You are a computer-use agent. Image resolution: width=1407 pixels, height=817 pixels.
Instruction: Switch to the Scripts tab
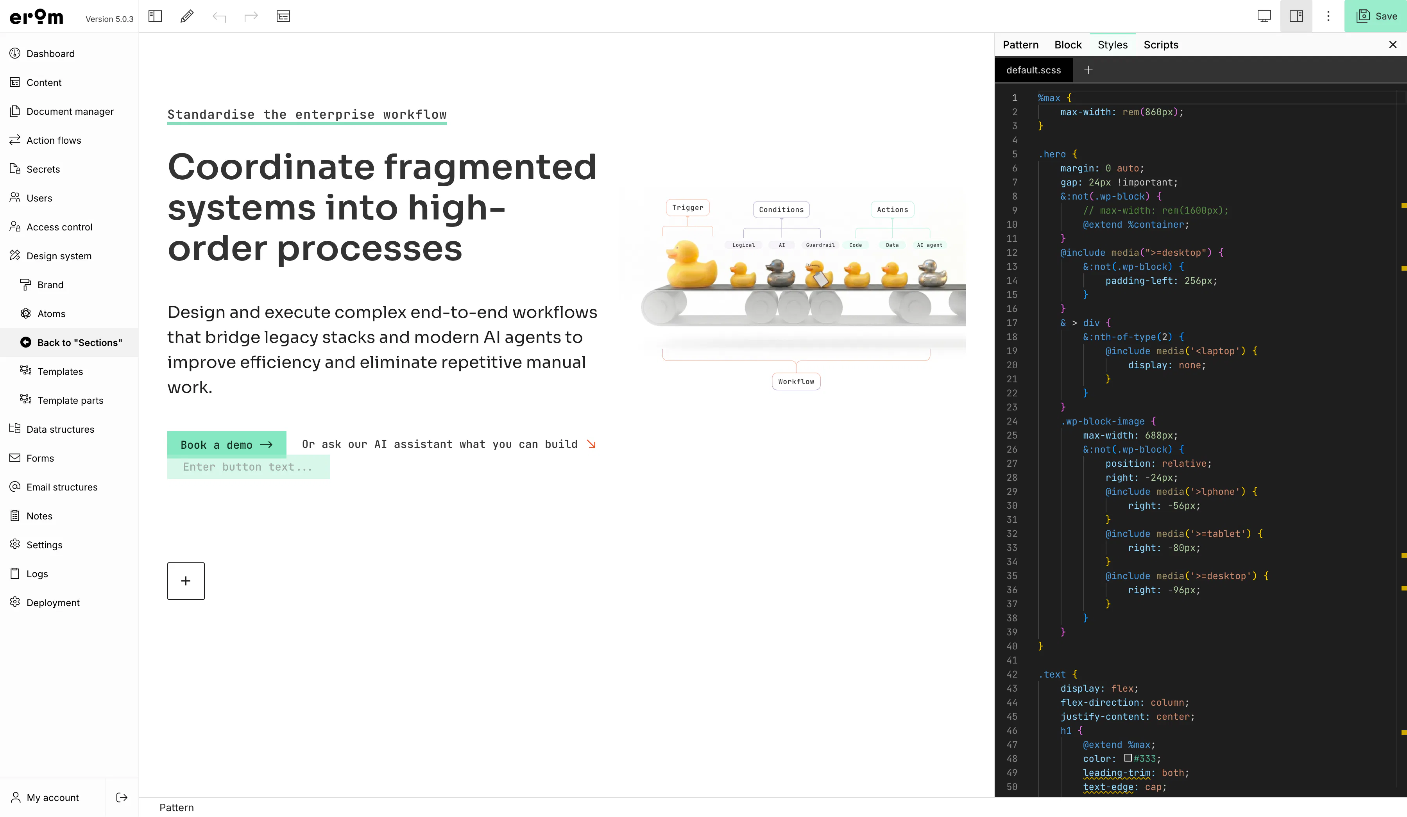(1160, 45)
